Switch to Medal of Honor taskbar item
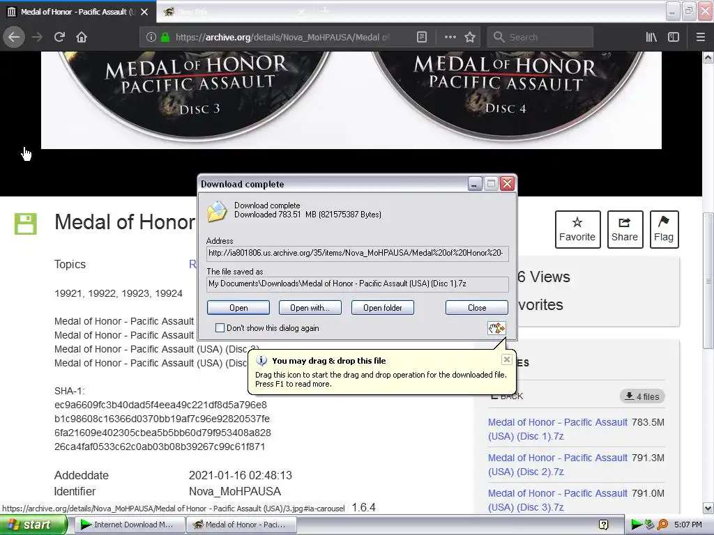714x535 pixels. (241, 525)
